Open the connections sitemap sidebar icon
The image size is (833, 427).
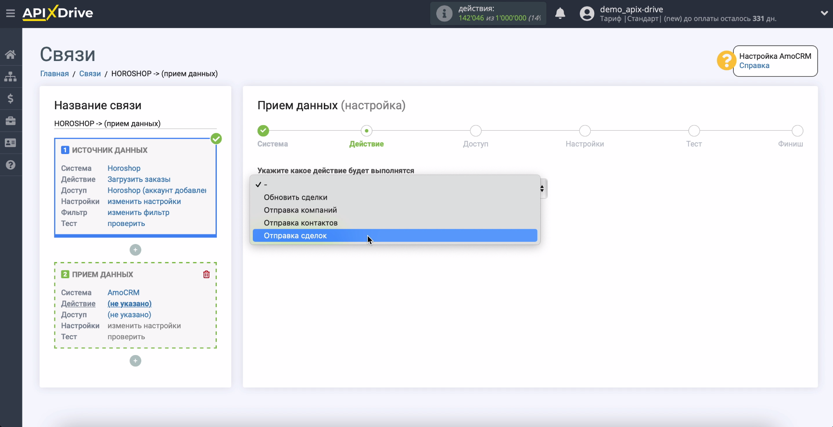(11, 76)
